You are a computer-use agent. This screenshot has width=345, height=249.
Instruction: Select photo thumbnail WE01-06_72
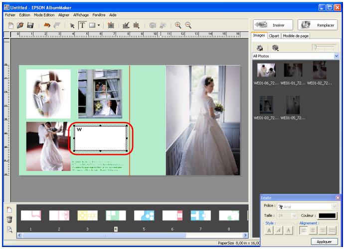click(266, 70)
